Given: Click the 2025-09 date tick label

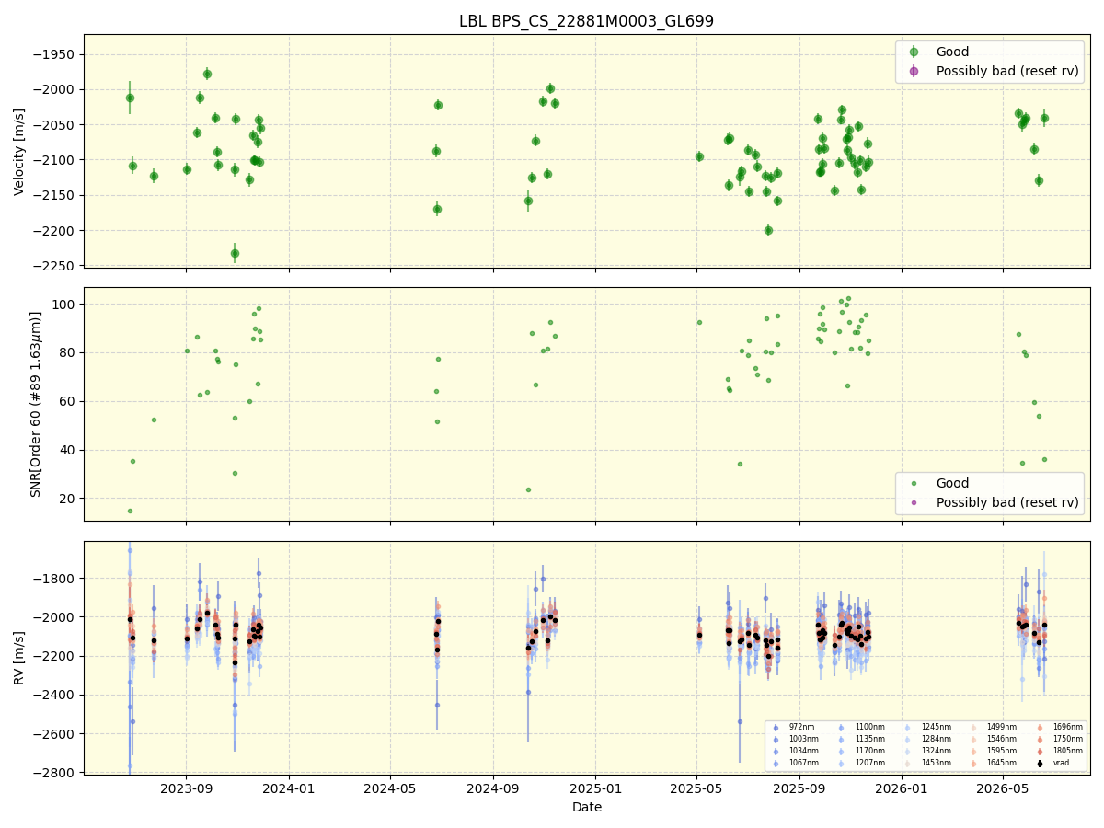Looking at the screenshot, I should (x=799, y=788).
